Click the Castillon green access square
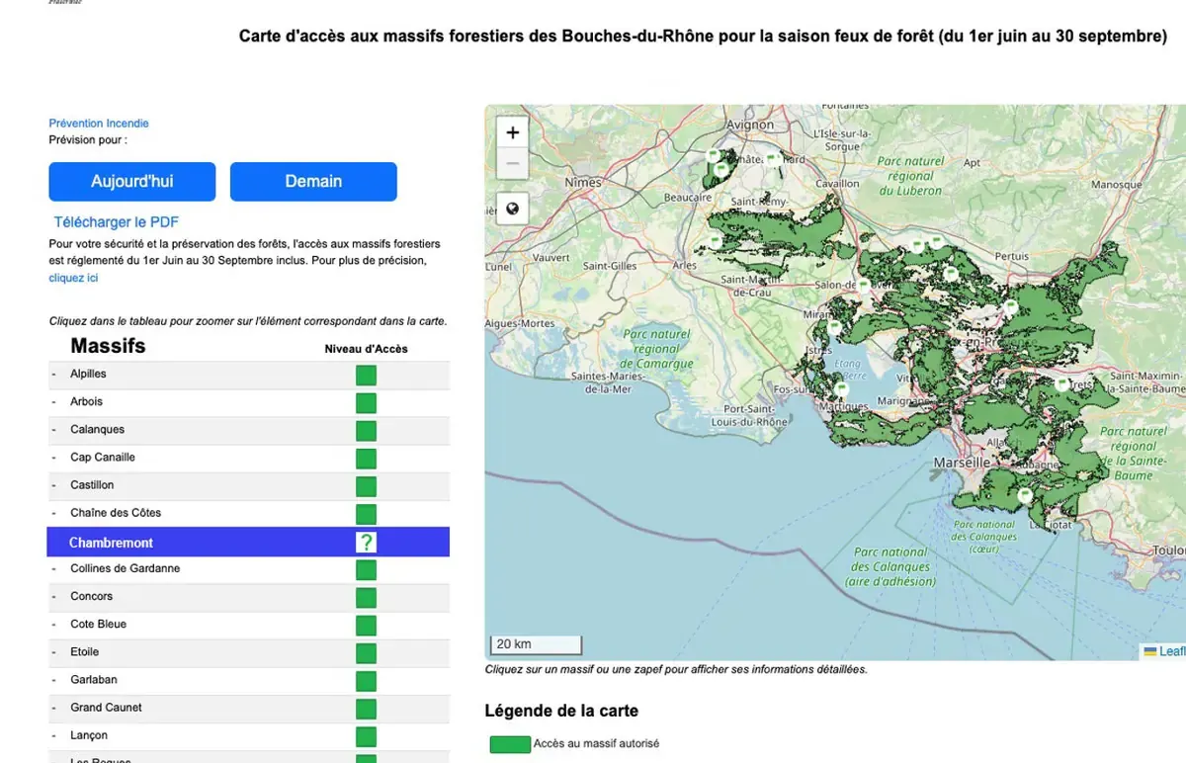 [366, 485]
